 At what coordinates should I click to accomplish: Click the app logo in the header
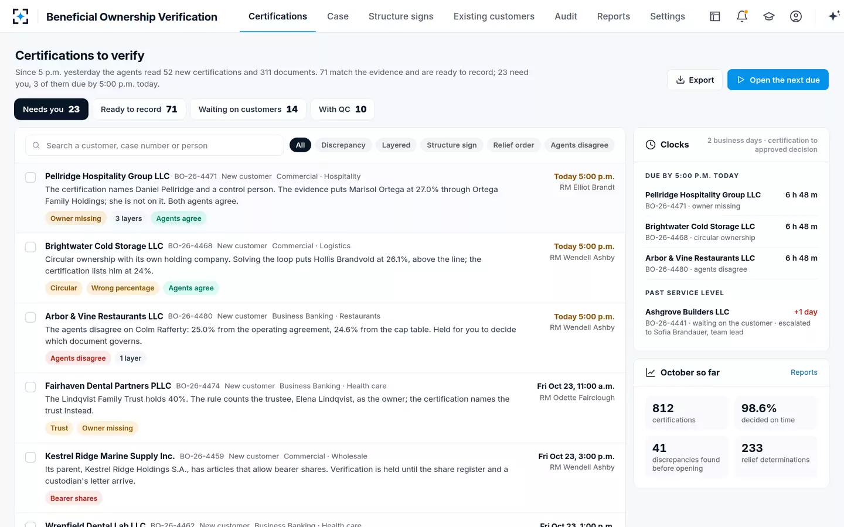click(21, 16)
